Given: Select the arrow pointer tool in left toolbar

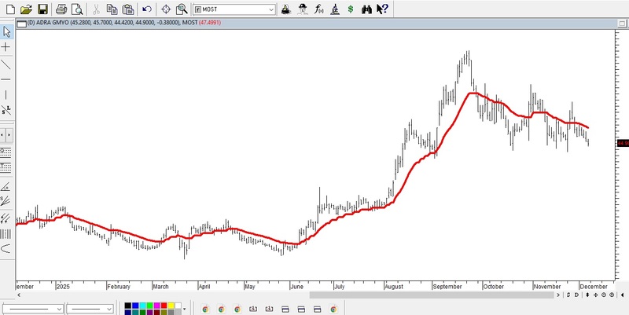Looking at the screenshot, I should click(6, 32).
